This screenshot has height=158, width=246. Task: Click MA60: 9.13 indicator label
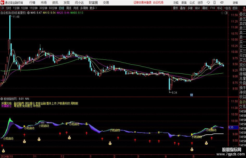click(x=77, y=13)
